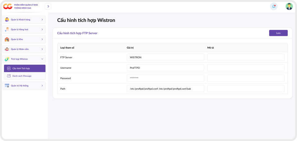Expand the Quản lý Khách hàng chevron
Screen dimensions: 297x141
point(42,20)
